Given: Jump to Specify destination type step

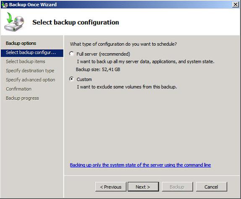Looking at the screenshot, I should point(30,71).
